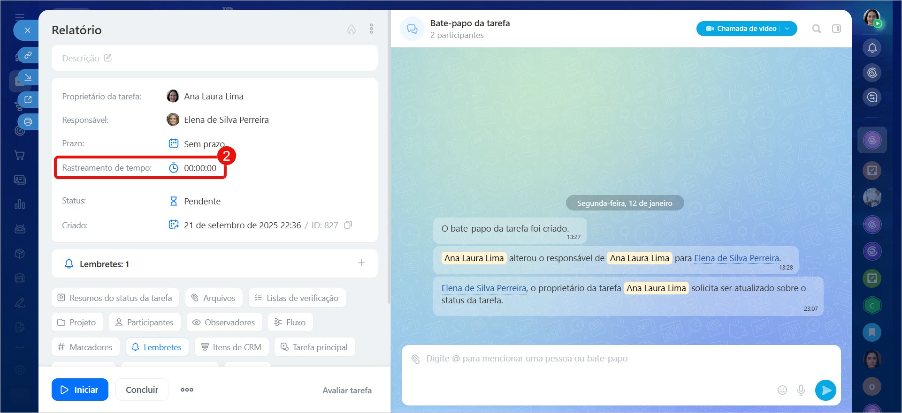Send the chat message
Viewport: 902px width, 413px height.
point(826,390)
